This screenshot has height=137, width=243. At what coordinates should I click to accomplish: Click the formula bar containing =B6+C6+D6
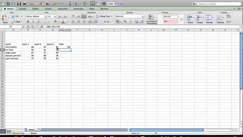(142, 27)
